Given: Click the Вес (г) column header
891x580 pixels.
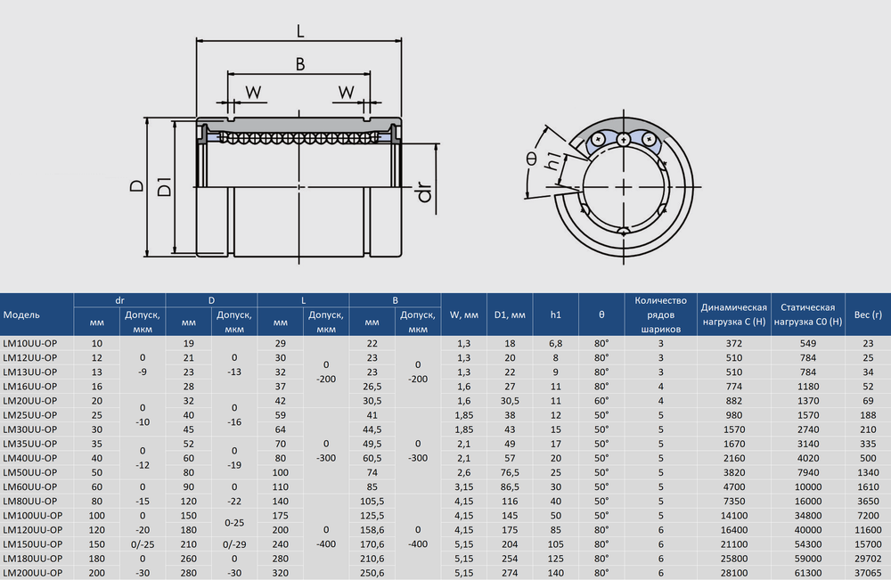Looking at the screenshot, I should click(x=868, y=315).
